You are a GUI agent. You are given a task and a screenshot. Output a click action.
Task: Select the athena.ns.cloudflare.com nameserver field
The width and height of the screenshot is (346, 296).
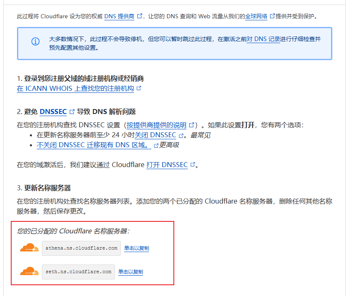(81, 248)
